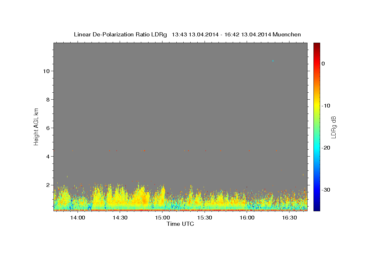Click the "Height AGL km" axis label

36,126
